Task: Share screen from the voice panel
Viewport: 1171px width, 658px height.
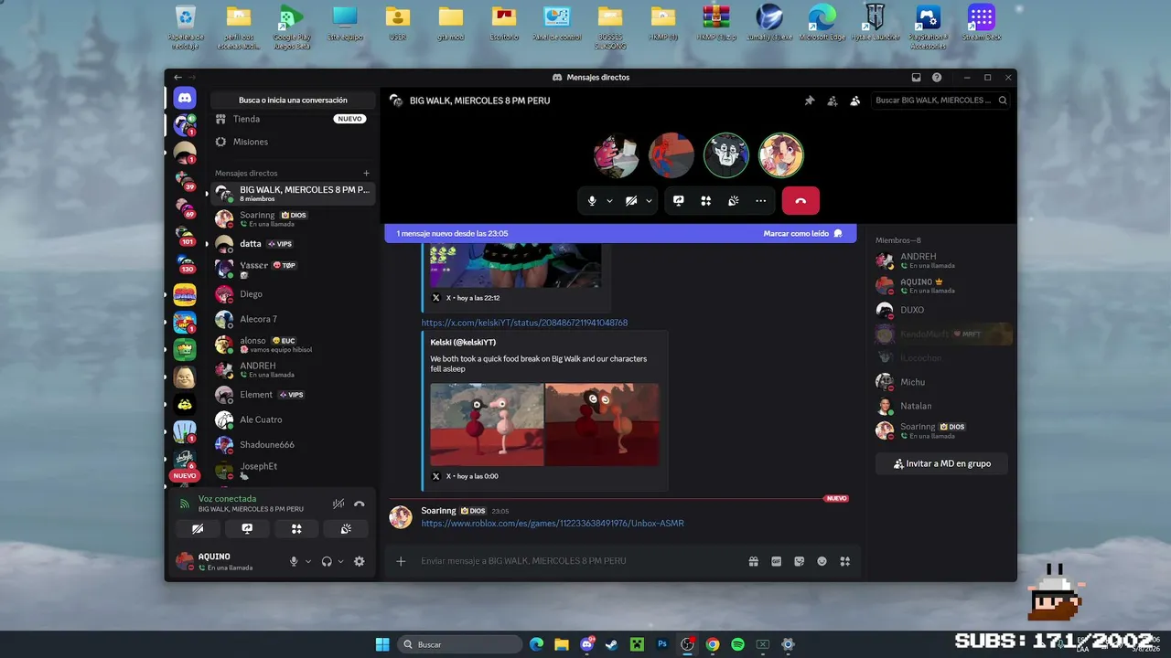Action: (247, 529)
